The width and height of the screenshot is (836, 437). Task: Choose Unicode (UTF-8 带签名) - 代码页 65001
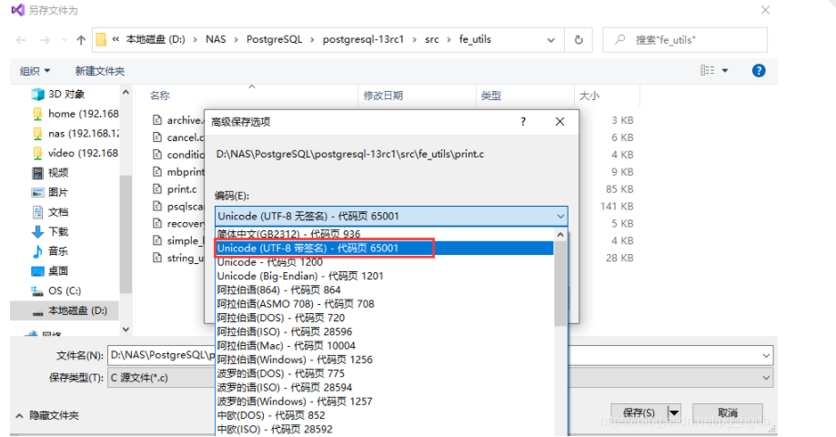pyautogui.click(x=385, y=249)
